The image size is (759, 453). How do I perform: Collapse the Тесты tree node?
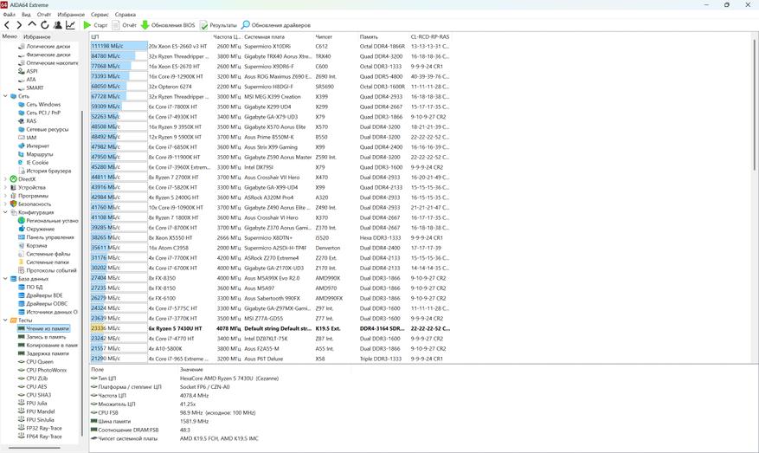pyautogui.click(x=5, y=320)
